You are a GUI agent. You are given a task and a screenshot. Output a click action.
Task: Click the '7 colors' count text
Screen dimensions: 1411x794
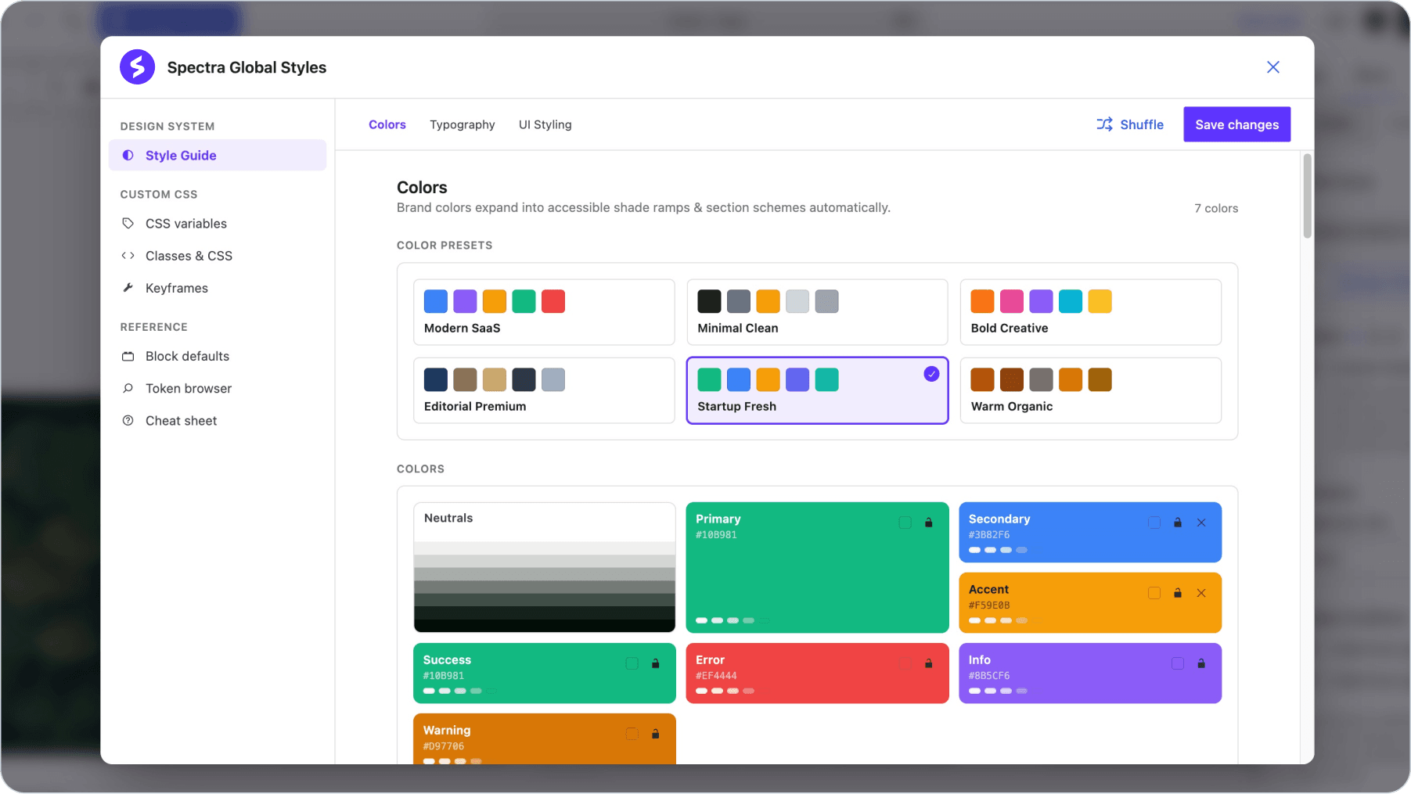coord(1216,208)
